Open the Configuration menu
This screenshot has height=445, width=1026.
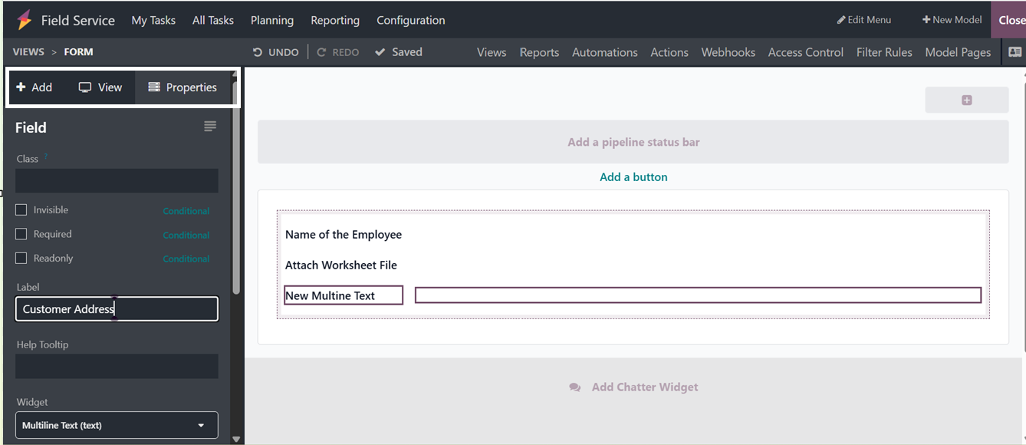(410, 20)
